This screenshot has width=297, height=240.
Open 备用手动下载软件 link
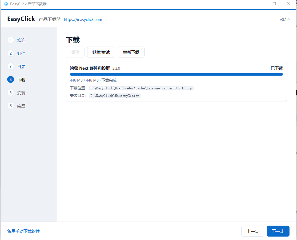tap(23, 231)
